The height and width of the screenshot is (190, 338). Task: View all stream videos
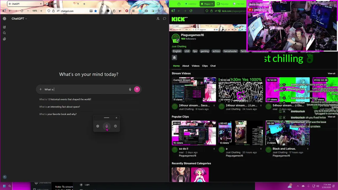click(331, 73)
